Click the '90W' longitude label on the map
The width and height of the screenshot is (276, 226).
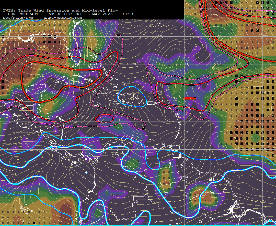pyautogui.click(x=28, y=177)
